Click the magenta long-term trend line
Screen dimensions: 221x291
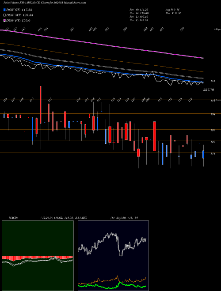tap(102, 44)
